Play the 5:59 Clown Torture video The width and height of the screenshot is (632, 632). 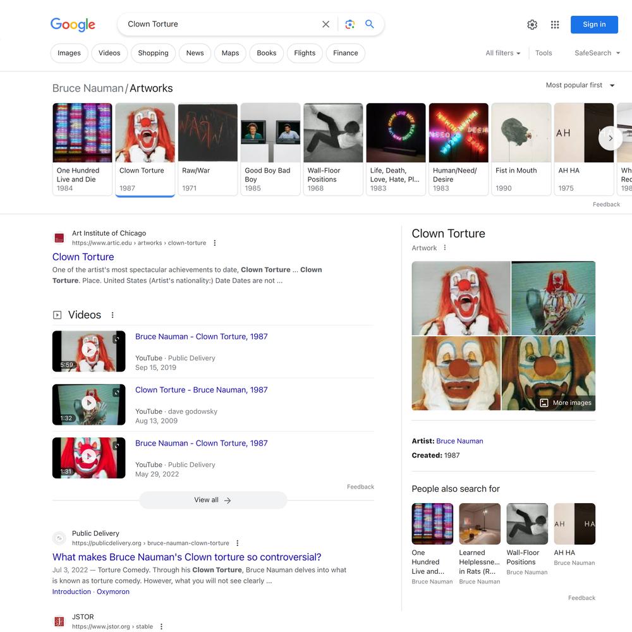click(88, 351)
